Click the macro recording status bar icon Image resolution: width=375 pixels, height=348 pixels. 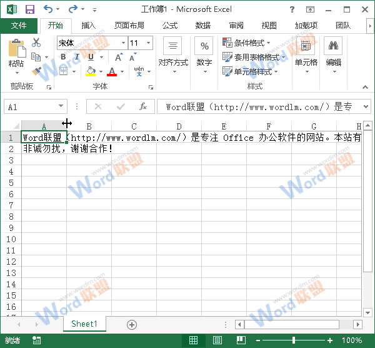tap(37, 340)
